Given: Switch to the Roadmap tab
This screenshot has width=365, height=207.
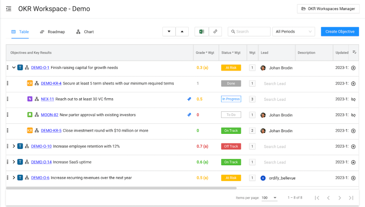Looking at the screenshot, I should click(52, 32).
